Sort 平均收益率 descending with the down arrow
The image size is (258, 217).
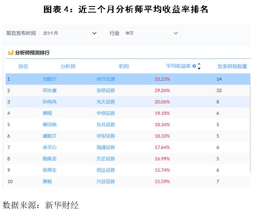coord(199,69)
